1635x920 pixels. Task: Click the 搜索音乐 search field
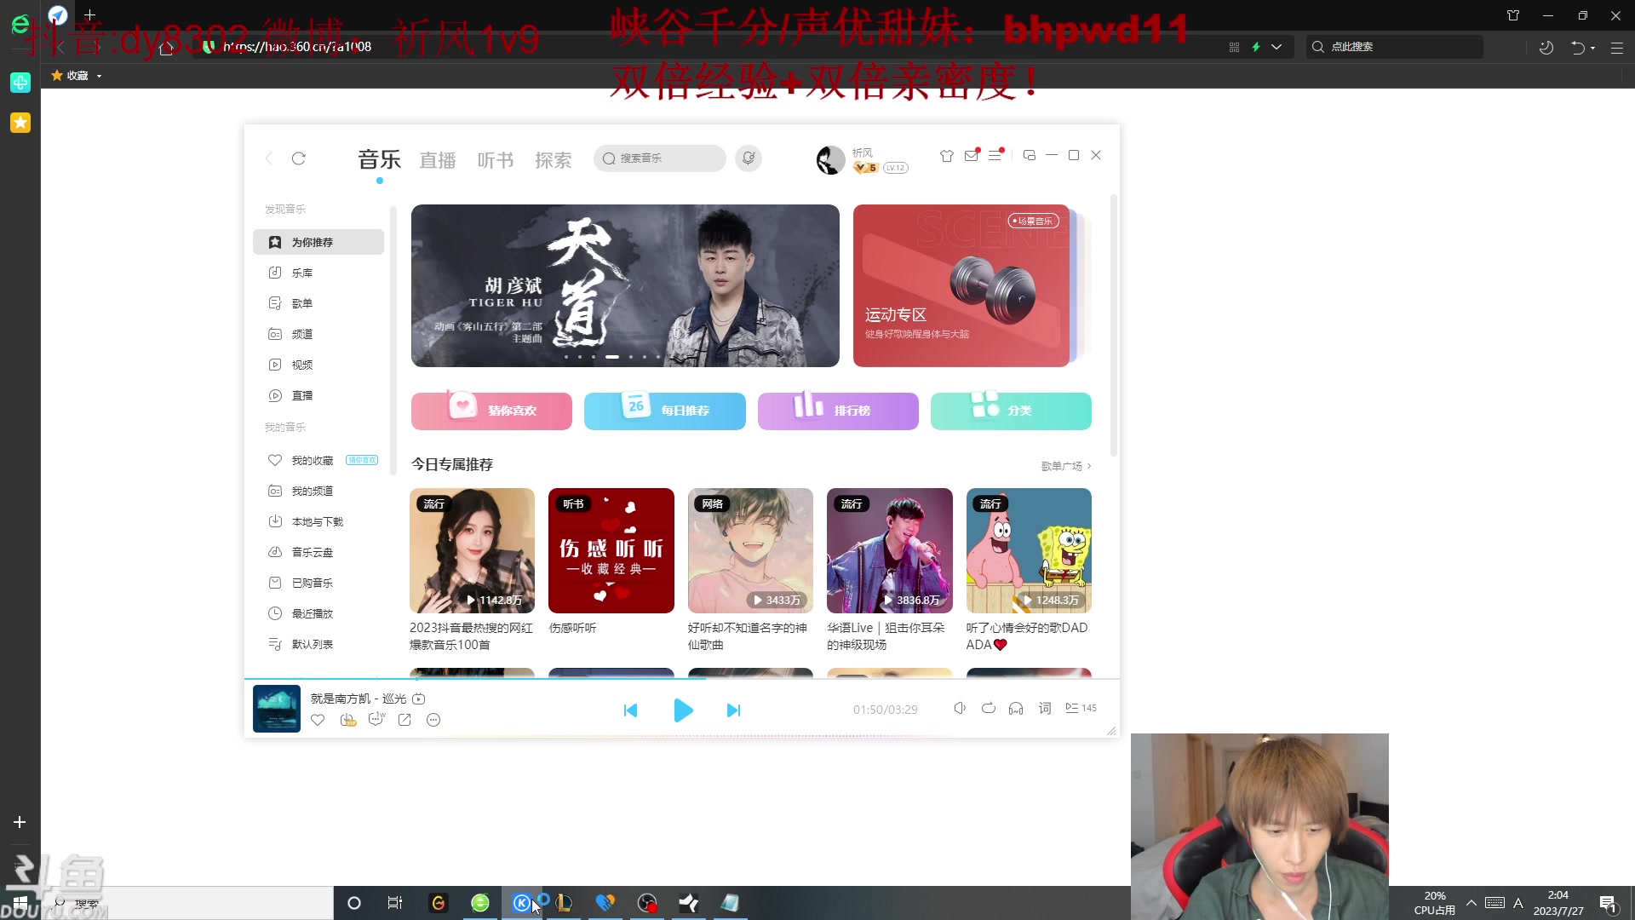[x=660, y=158]
